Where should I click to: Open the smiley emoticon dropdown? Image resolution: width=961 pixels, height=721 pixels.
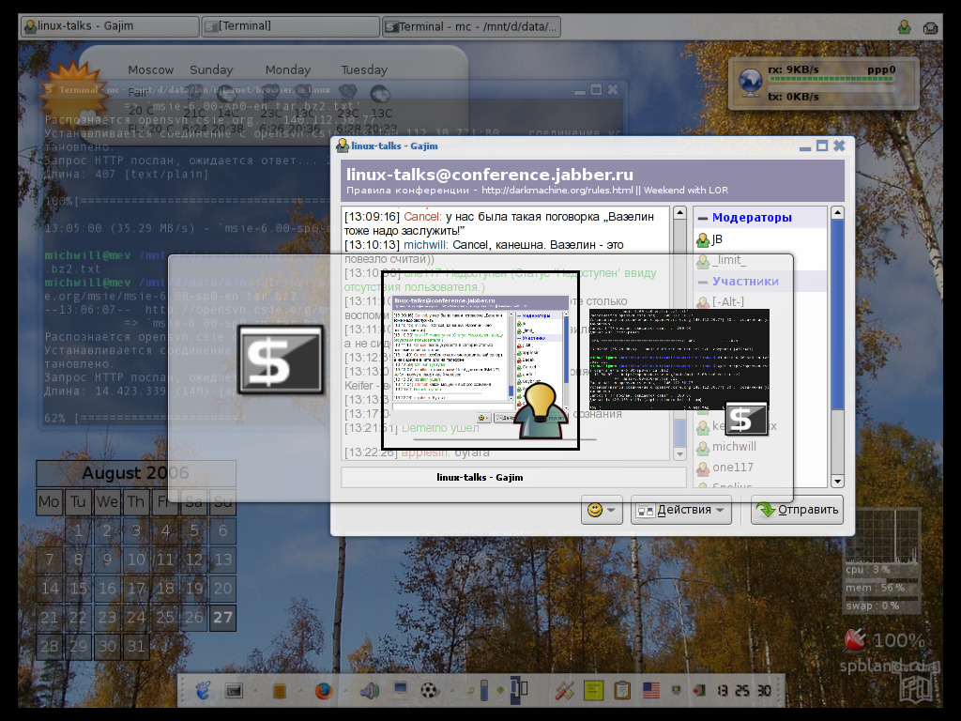tap(602, 510)
